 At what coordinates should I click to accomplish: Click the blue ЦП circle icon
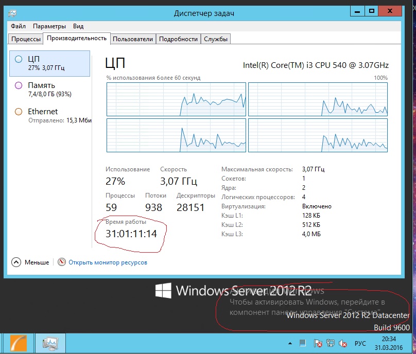[x=19, y=59]
